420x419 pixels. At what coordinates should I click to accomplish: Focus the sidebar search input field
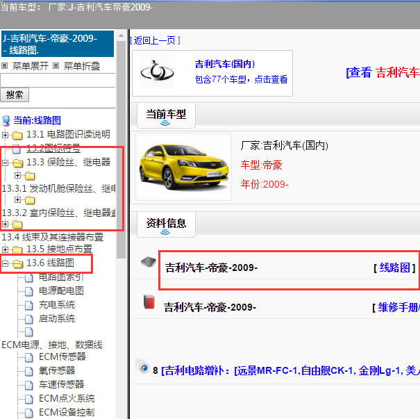58,80
